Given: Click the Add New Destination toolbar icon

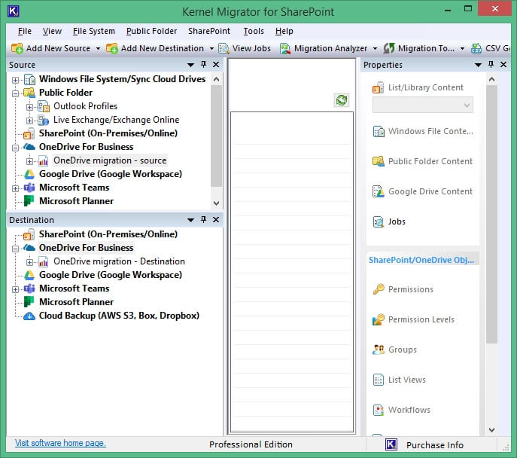Looking at the screenshot, I should coord(112,48).
